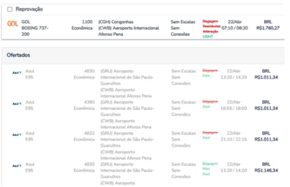Click Econômica in the GOL row
This screenshot has height=187, width=290.
(x=82, y=28)
